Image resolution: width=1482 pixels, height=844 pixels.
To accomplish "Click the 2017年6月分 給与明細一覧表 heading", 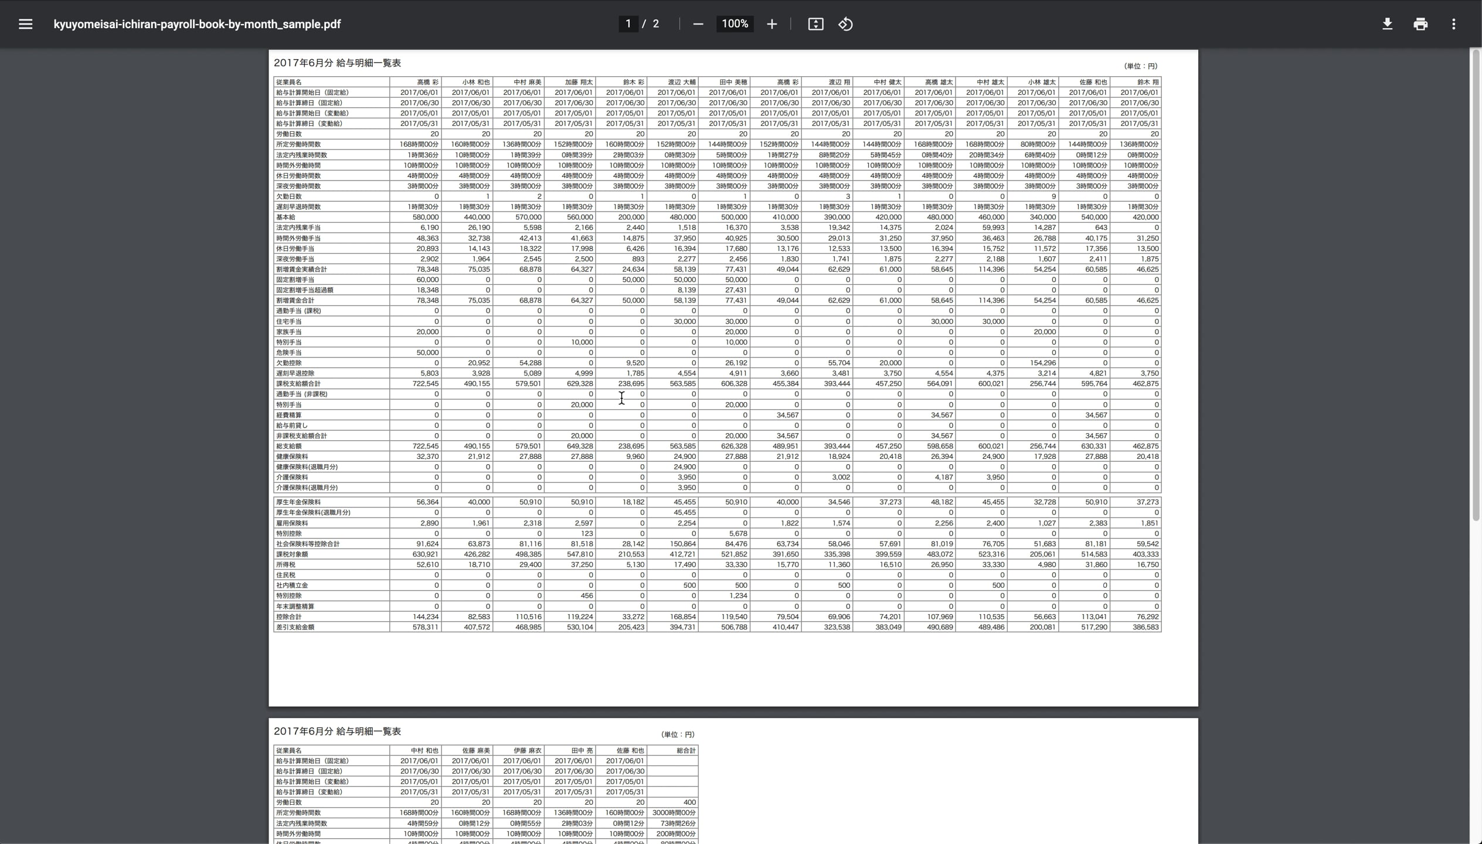I will coord(337,63).
